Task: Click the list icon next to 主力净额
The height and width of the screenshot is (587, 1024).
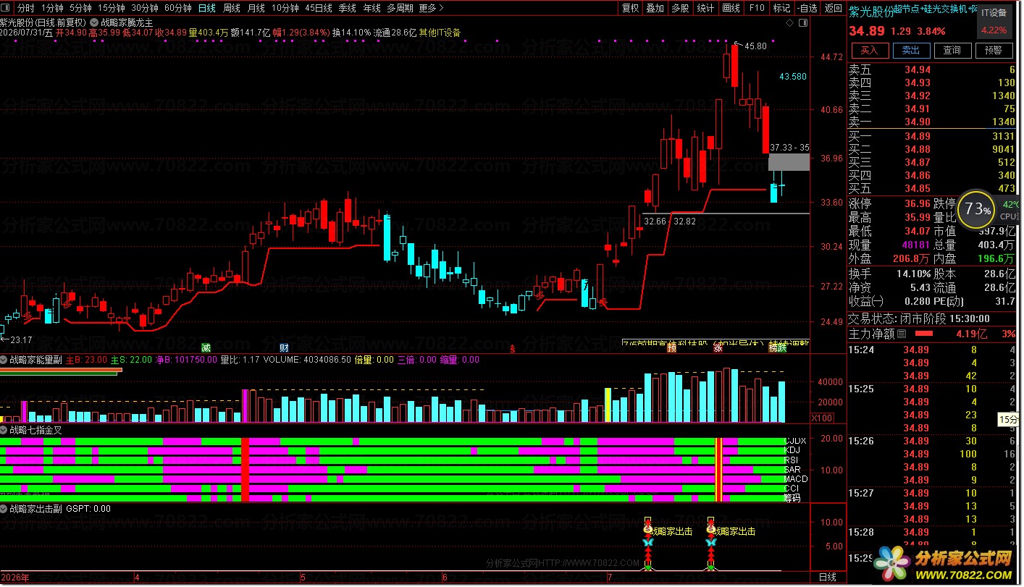Action: 901,334
